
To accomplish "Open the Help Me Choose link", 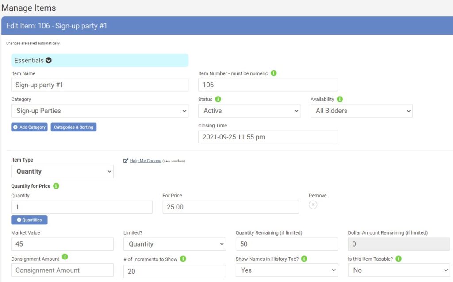I will point(145,161).
